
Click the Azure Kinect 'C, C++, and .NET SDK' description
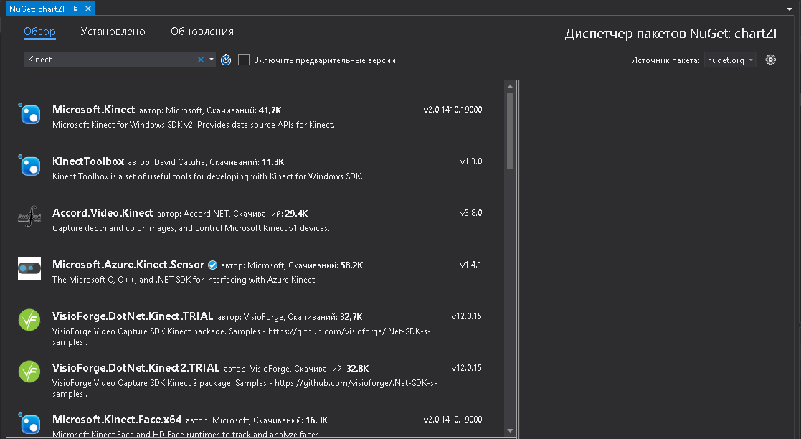point(184,280)
